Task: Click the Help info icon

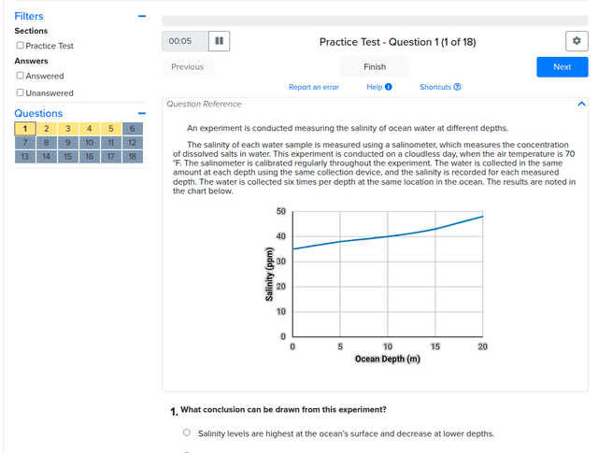Action: [388, 87]
